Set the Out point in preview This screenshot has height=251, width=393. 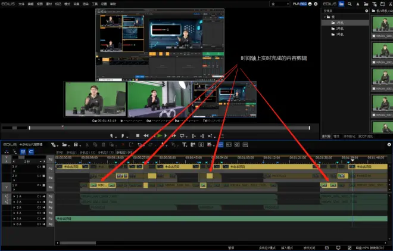point(123,136)
